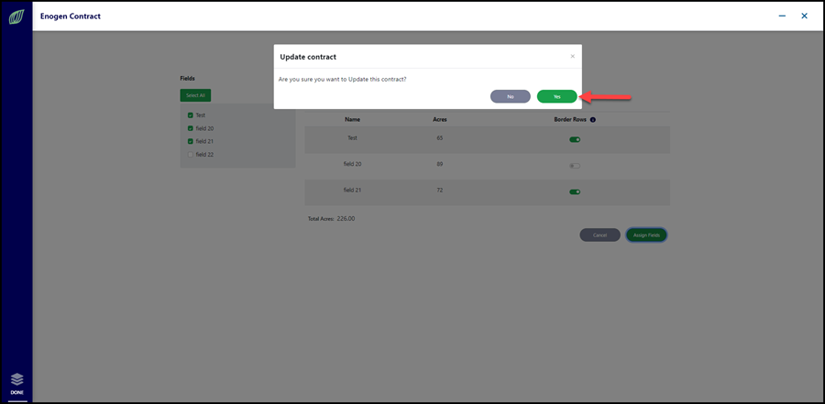
Task: Click the Border Rows info icon
Action: [592, 120]
